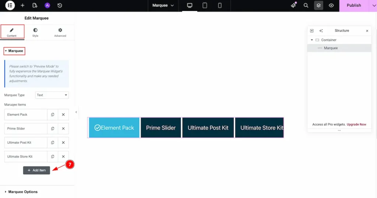Click the add element plus icon
The image size is (377, 198).
coord(22,5)
